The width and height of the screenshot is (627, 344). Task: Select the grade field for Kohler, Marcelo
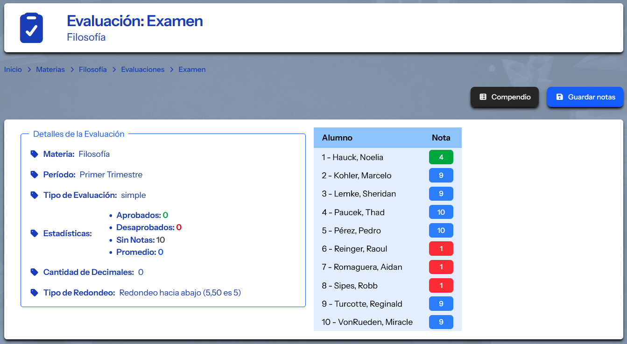(441, 176)
